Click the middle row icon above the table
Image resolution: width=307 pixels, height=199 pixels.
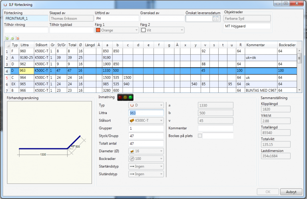[x=12, y=38]
